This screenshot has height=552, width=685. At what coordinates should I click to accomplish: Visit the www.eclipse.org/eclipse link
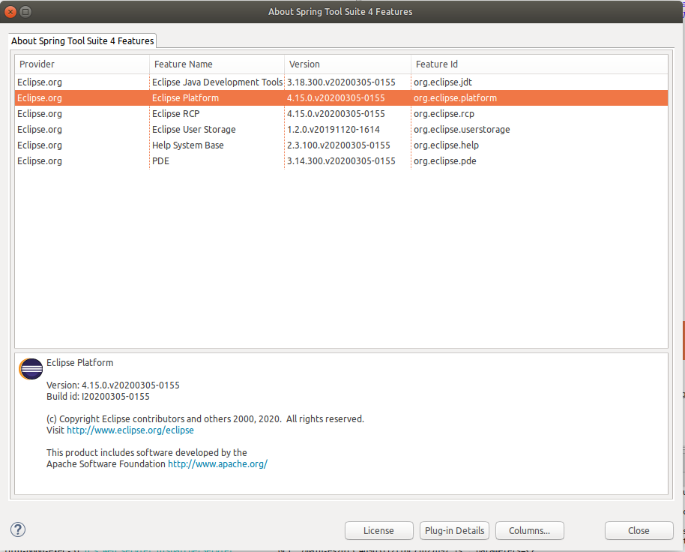(130, 430)
